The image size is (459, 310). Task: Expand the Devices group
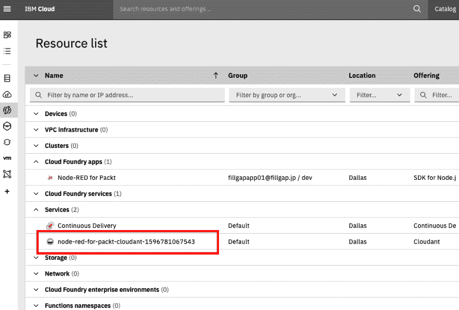(x=36, y=113)
